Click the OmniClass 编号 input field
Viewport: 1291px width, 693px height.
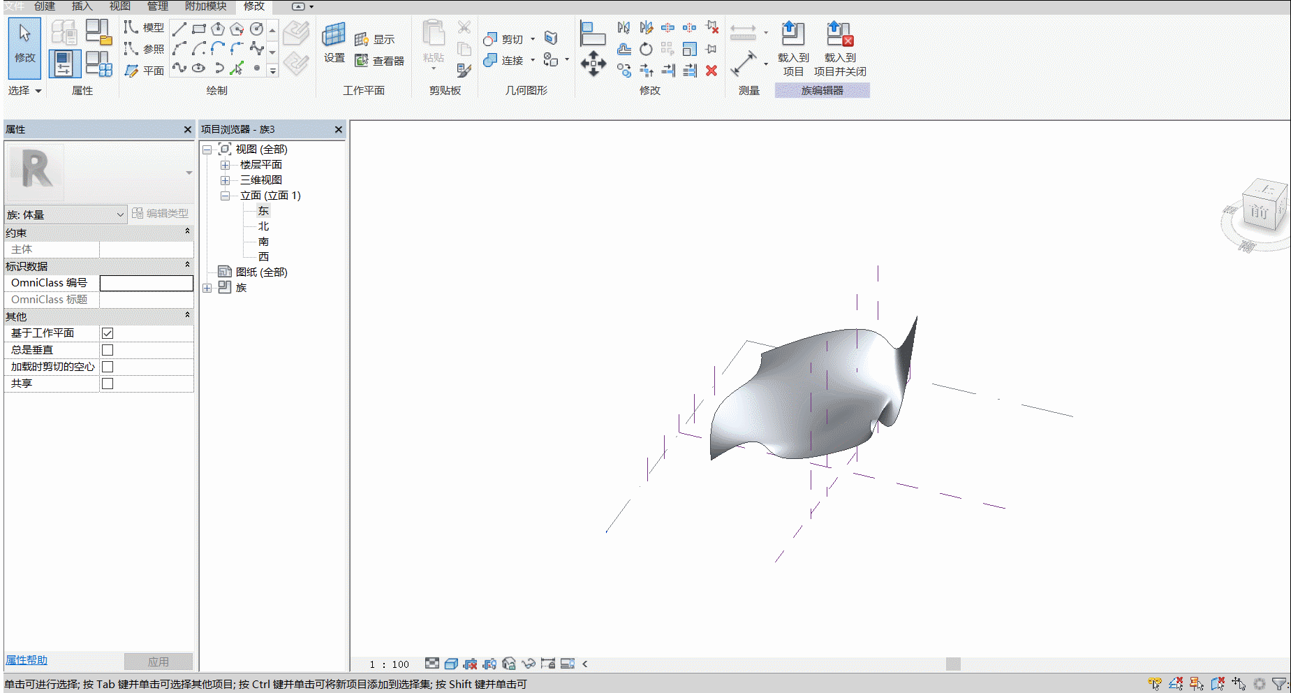point(147,283)
